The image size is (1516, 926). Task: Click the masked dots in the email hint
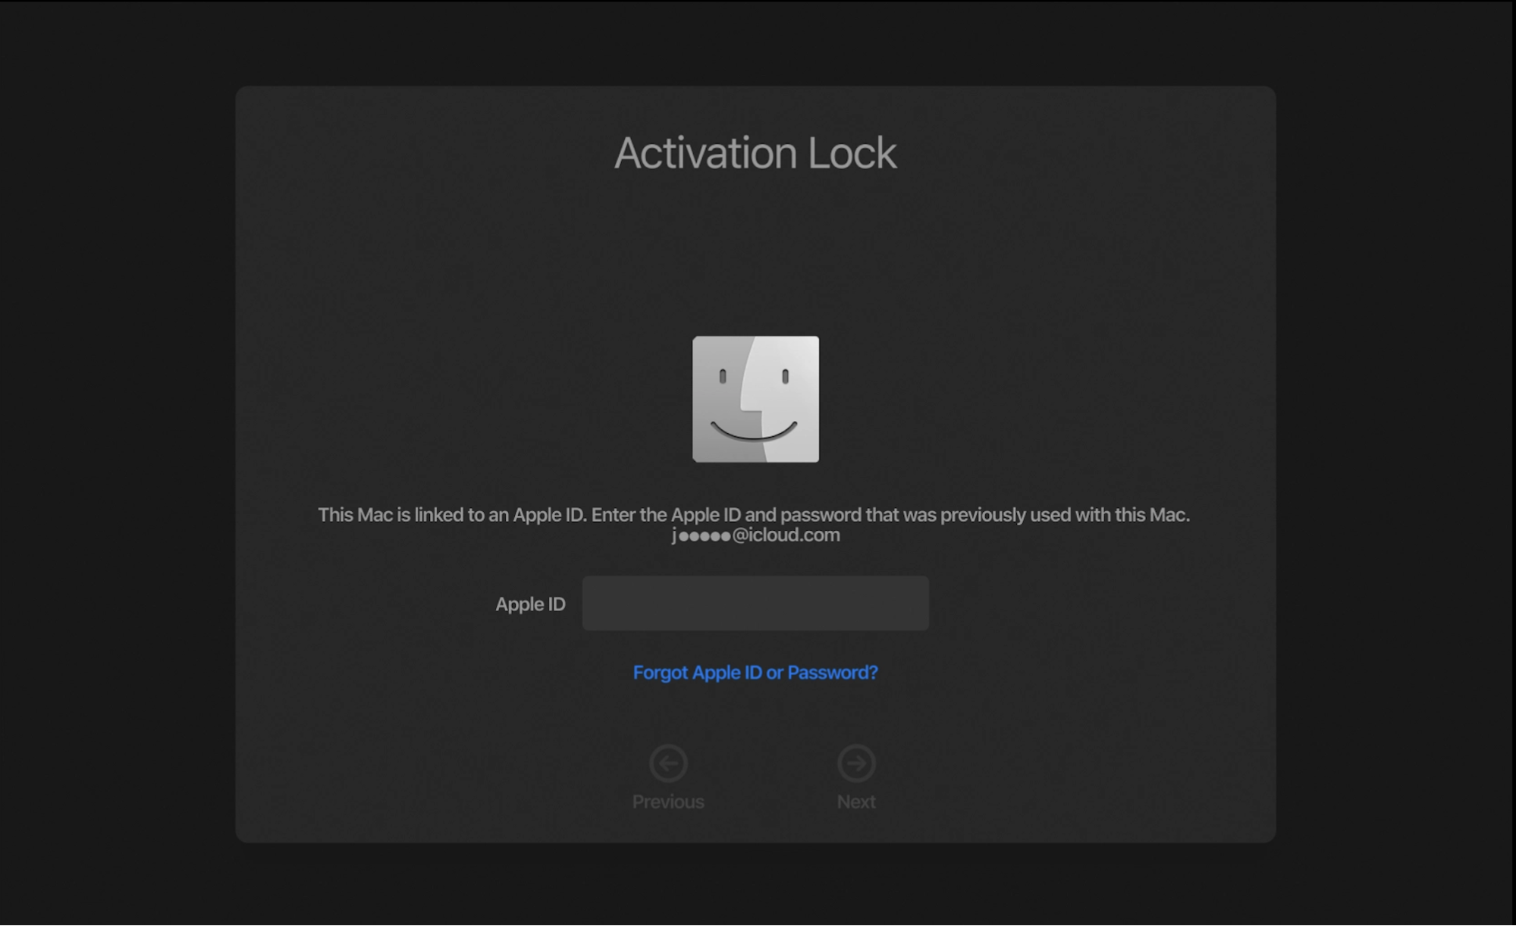coord(705,536)
